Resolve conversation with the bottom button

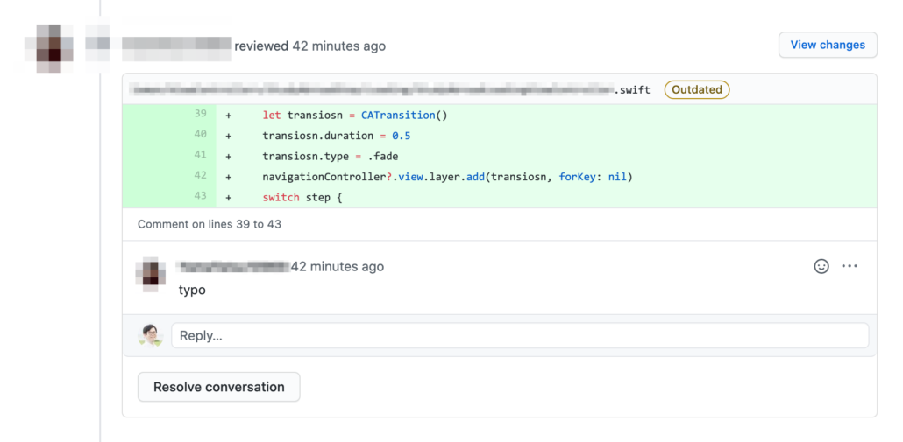coord(218,387)
